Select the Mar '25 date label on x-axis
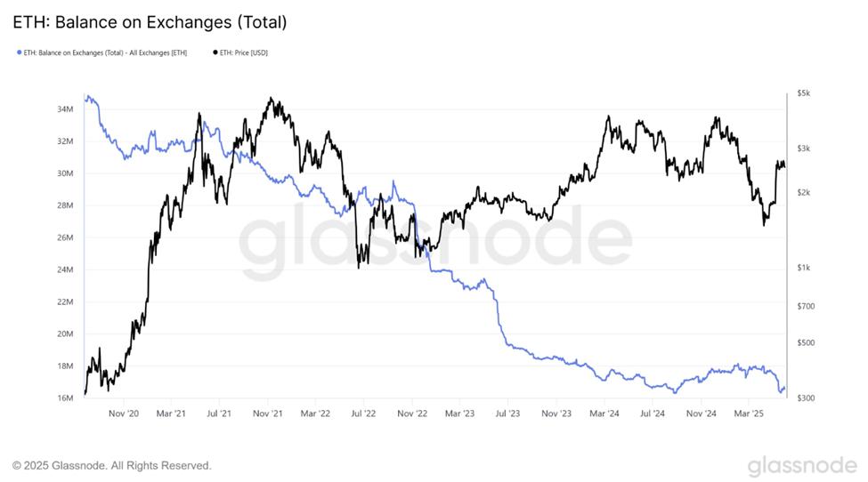Viewport: 868px width, 482px height. click(x=749, y=413)
